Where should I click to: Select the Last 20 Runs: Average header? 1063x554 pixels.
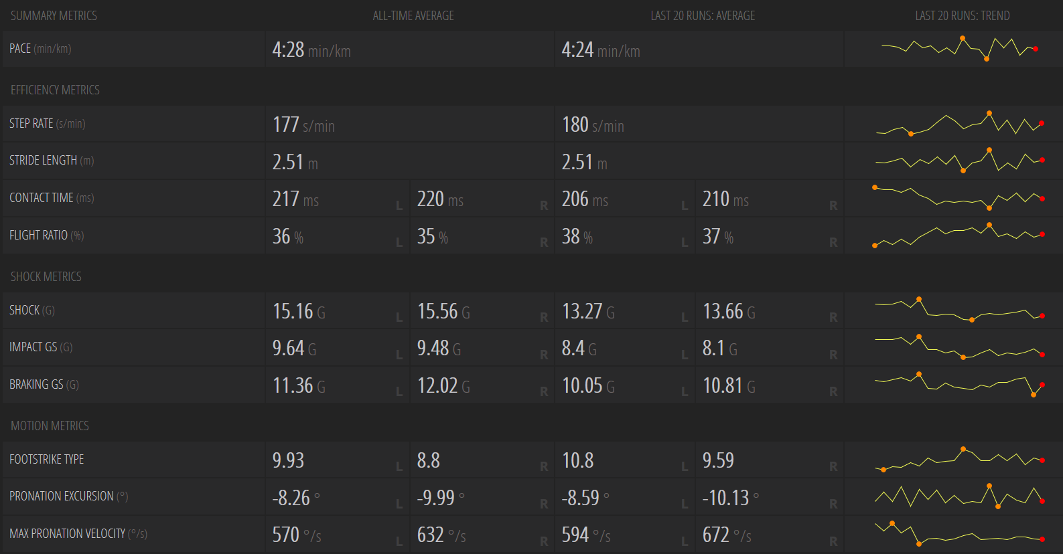point(703,15)
